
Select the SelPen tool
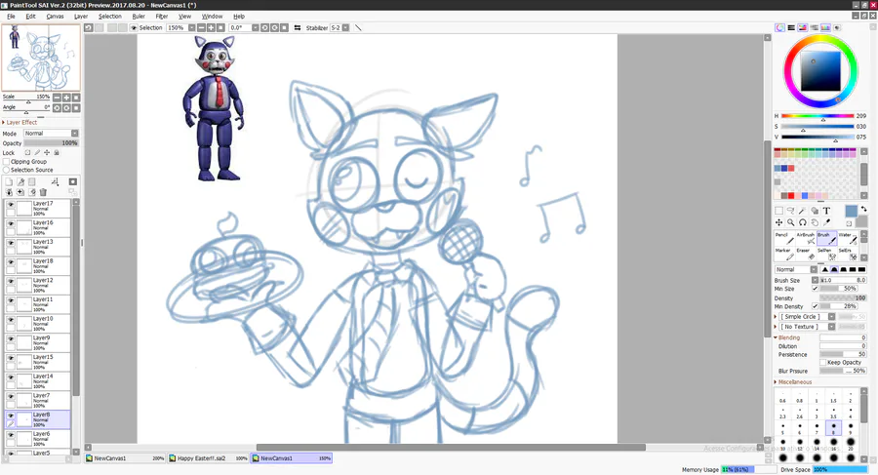pyautogui.click(x=826, y=254)
